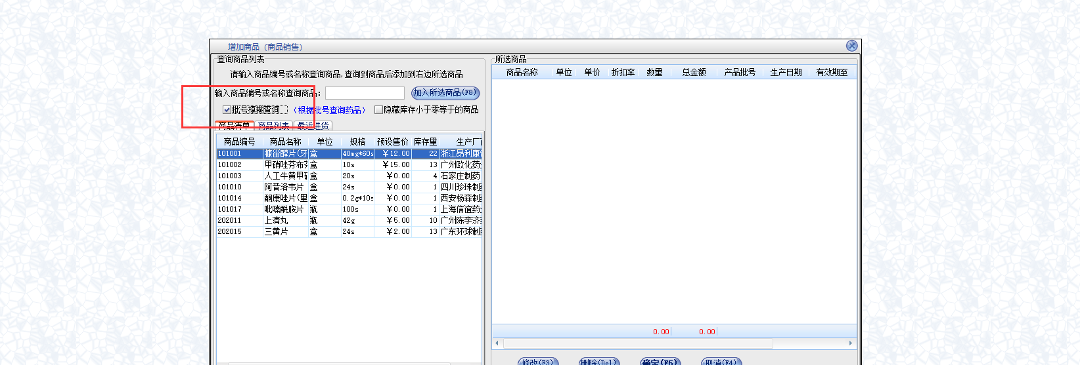Close the 增加商品 dialog window
Screen dimensions: 1080x365
click(x=851, y=46)
